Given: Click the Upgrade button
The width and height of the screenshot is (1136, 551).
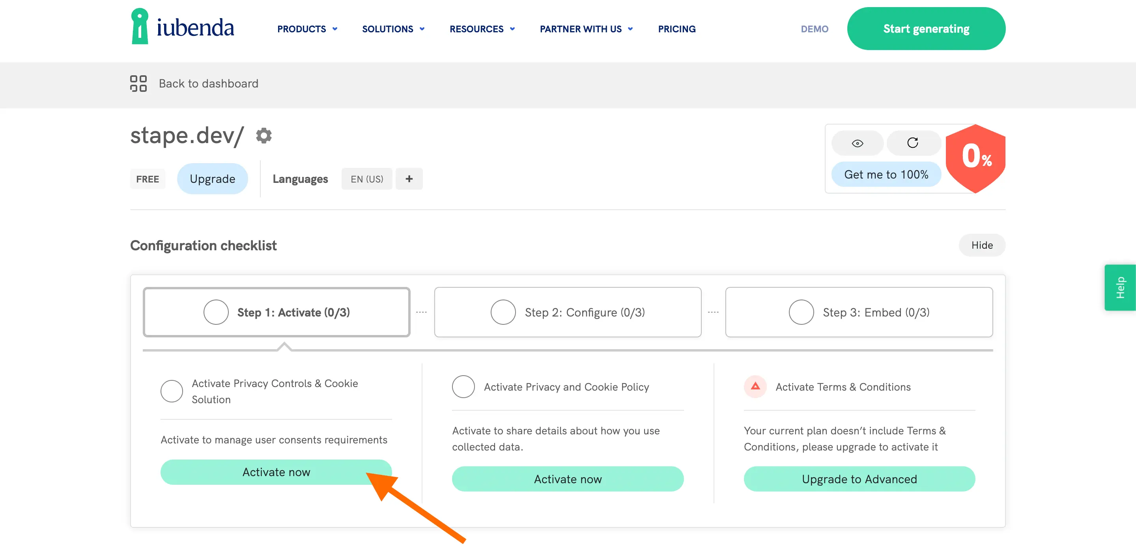Looking at the screenshot, I should [212, 179].
